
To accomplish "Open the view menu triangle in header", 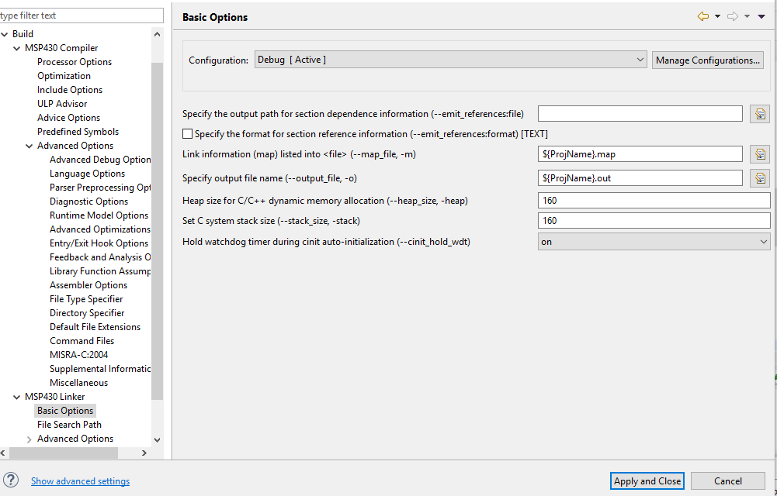I will [761, 17].
